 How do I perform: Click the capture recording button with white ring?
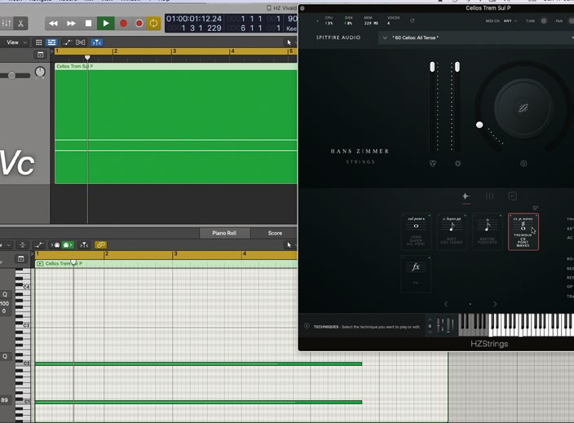coord(139,24)
